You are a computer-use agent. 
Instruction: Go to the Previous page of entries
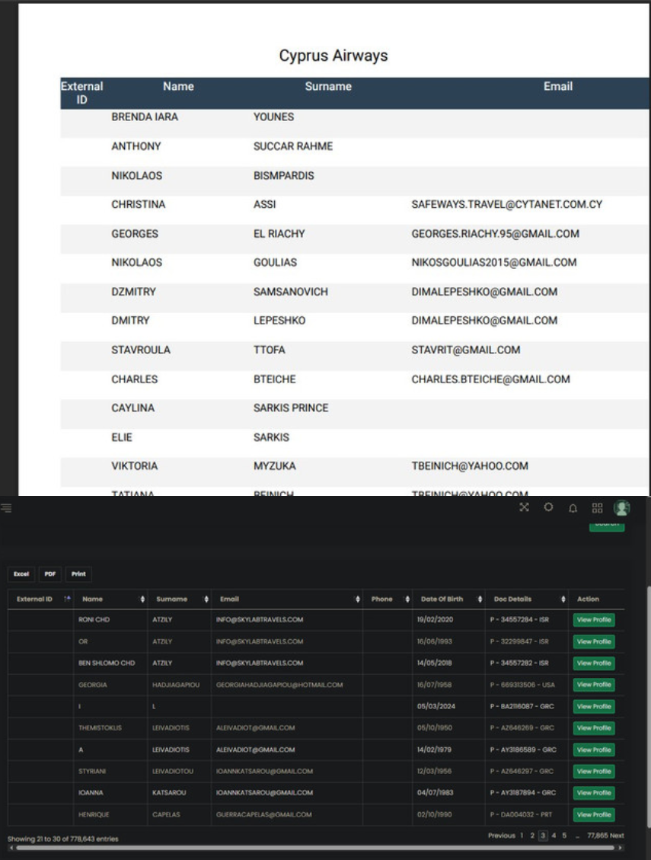point(501,836)
